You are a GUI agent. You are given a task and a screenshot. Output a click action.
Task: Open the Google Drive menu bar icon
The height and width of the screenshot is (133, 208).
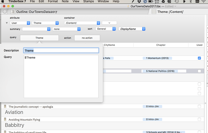pyautogui.click(x=163, y=1)
